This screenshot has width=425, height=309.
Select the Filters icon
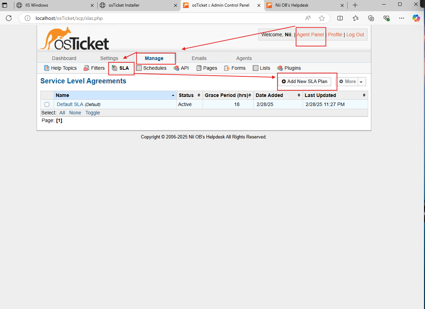[86, 68]
